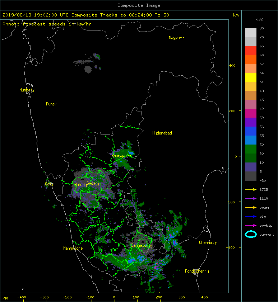This screenshot has height=302, width=278.
Task: Click the 0 km horizontal axis label
Action: click(x=114, y=297)
